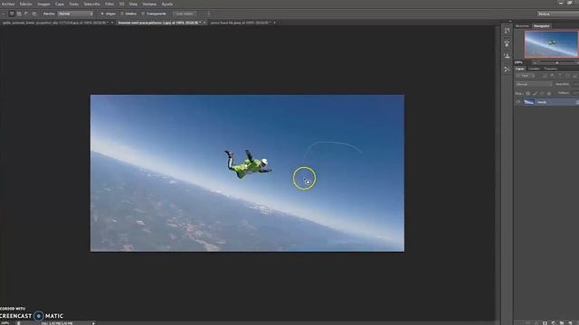Screen dimensions: 579x325
Task: Click the Navigator zoom out icon
Action: [535, 63]
